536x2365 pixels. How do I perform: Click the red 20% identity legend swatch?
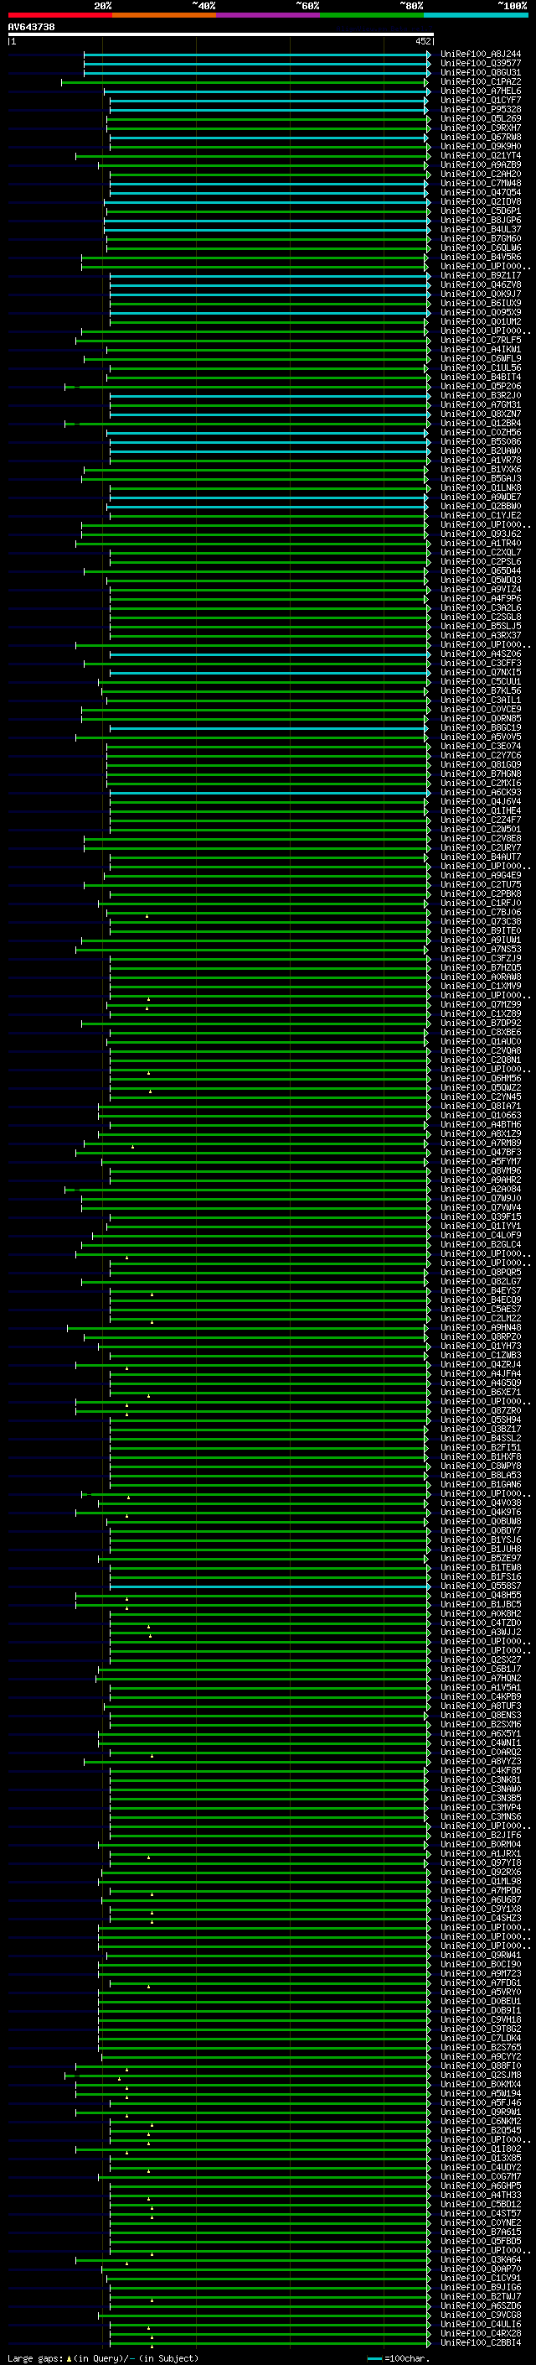[x=59, y=15]
